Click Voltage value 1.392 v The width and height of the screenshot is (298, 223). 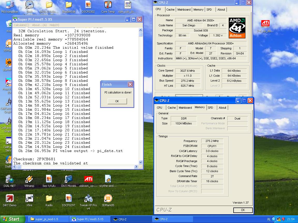click(x=218, y=35)
